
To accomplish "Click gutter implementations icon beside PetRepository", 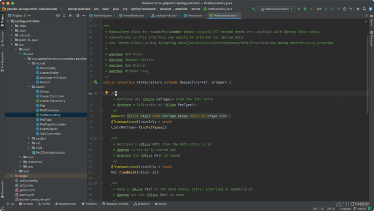I will coord(96,82).
